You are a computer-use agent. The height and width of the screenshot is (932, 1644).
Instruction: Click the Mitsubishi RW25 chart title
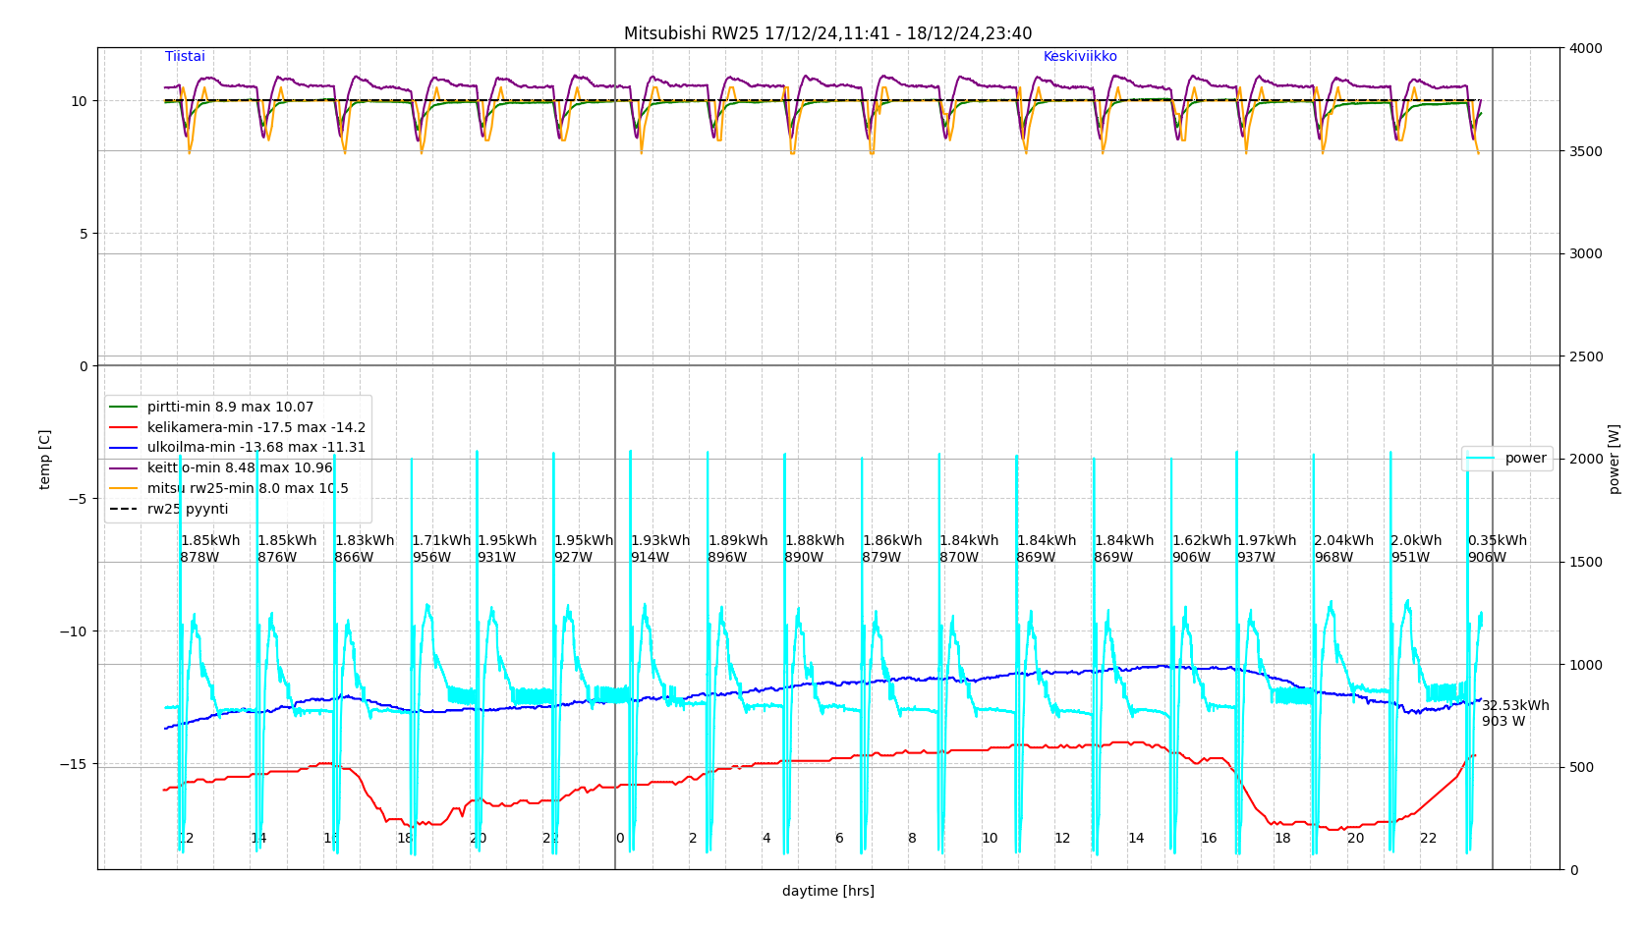coord(827,33)
